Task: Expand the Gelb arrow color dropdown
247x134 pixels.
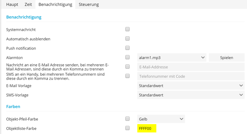Action: (x=161, y=119)
